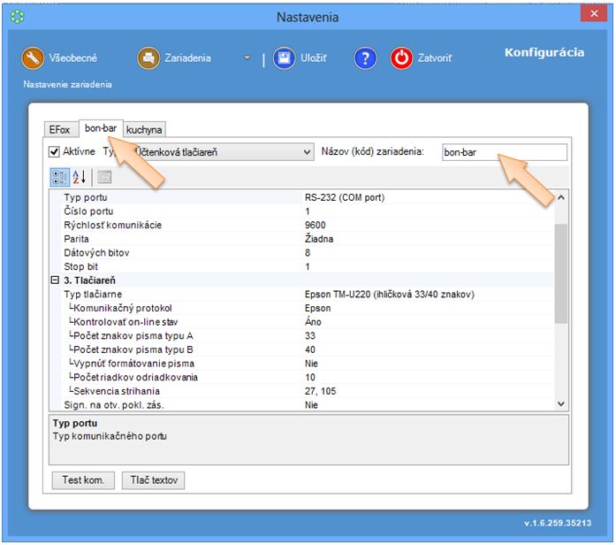Click the scrollbar up arrow
The height and width of the screenshot is (545, 616).
coord(561,197)
